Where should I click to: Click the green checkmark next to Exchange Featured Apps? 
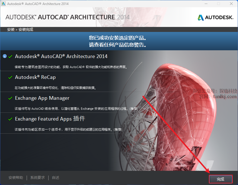point(10,119)
